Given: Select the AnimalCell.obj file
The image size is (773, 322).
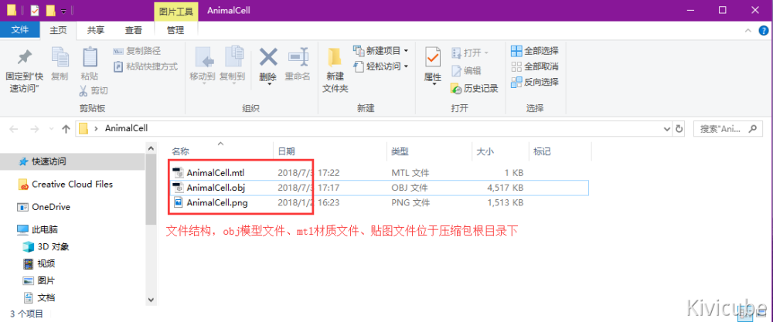Looking at the screenshot, I should (216, 188).
